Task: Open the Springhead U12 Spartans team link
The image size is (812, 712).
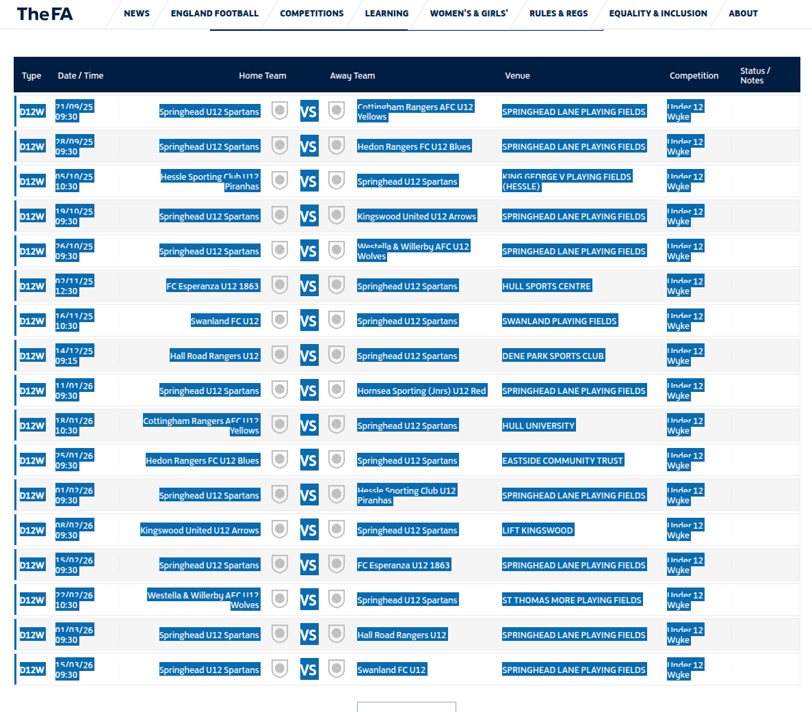Action: point(209,111)
